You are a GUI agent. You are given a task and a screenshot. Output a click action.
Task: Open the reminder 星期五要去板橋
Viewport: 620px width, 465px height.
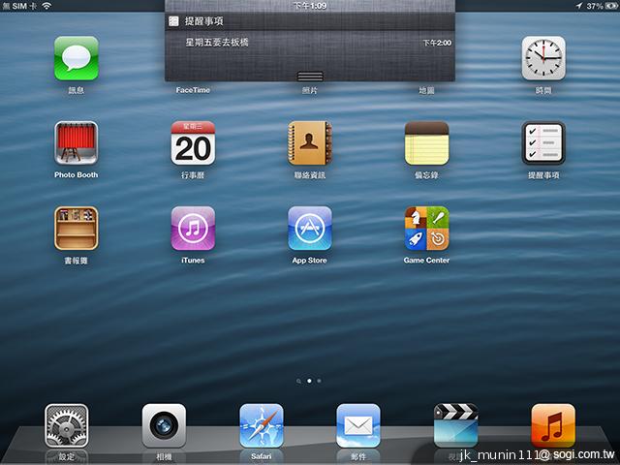pos(310,43)
